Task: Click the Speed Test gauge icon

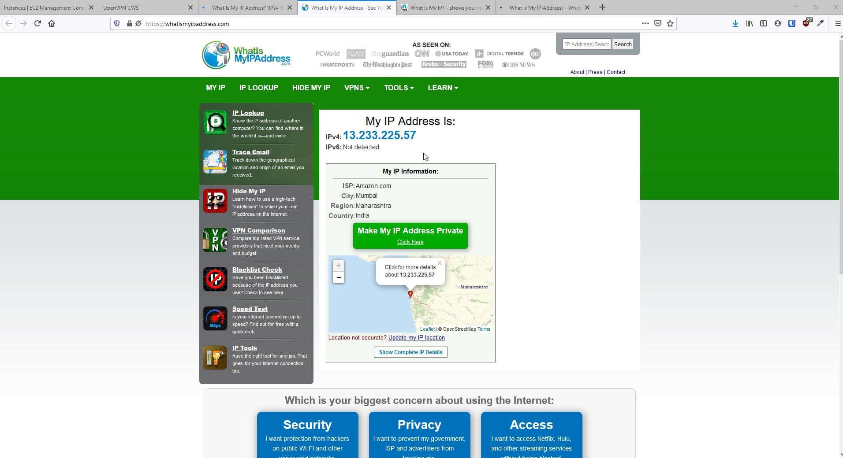Action: [215, 318]
